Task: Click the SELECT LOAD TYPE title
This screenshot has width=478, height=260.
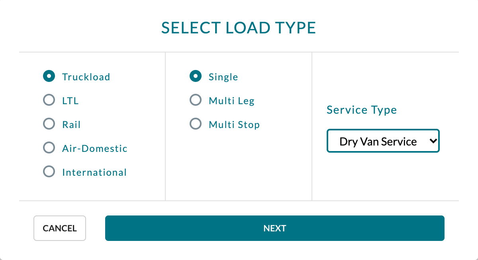Action: 239,28
